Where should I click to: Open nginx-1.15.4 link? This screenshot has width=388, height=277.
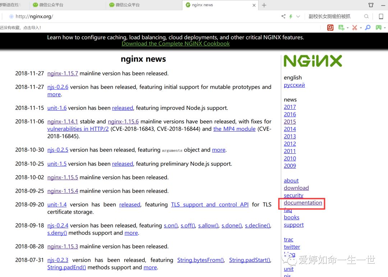[63, 191]
